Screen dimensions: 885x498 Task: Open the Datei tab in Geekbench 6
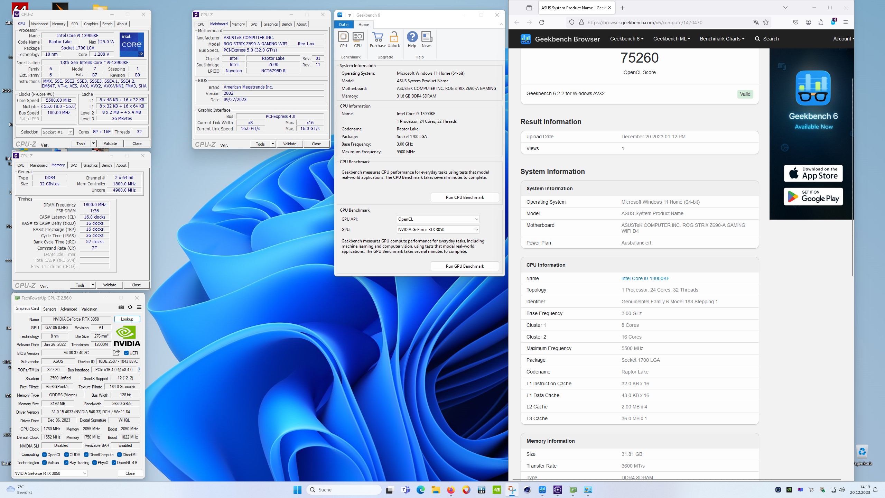[x=344, y=25]
